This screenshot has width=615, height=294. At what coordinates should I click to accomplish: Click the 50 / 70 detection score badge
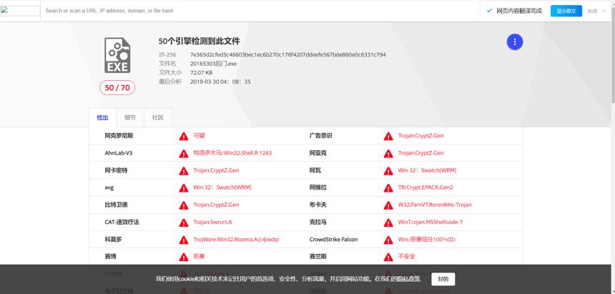coord(117,88)
